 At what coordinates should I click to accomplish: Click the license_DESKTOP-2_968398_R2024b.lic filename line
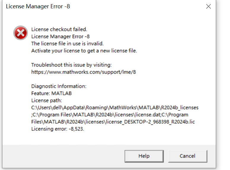113,122
